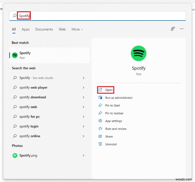The width and height of the screenshot is (195, 182).
Task: Select Pin to taskbar
Action: coord(114,113)
